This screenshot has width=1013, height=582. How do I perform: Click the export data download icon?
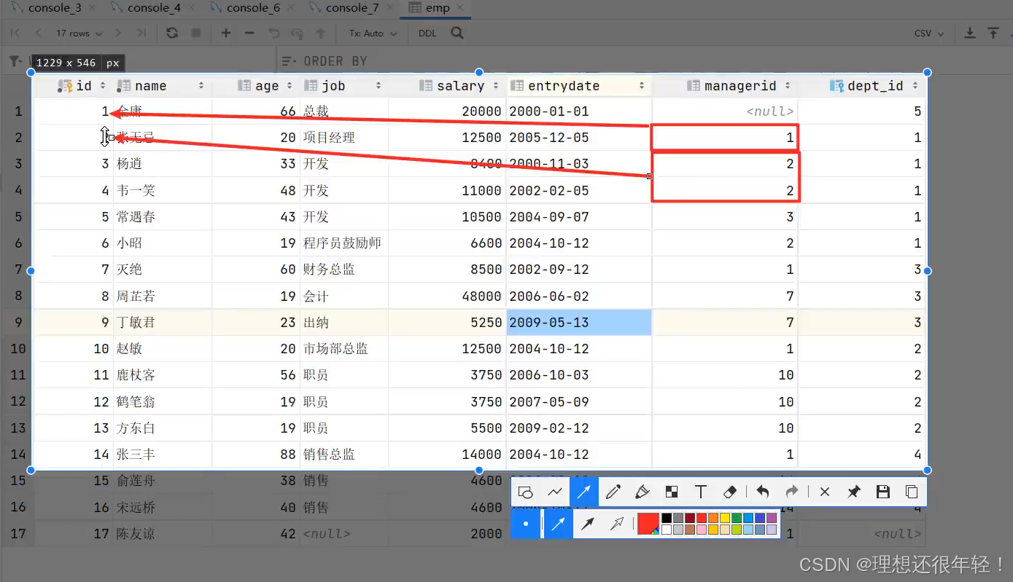click(970, 33)
